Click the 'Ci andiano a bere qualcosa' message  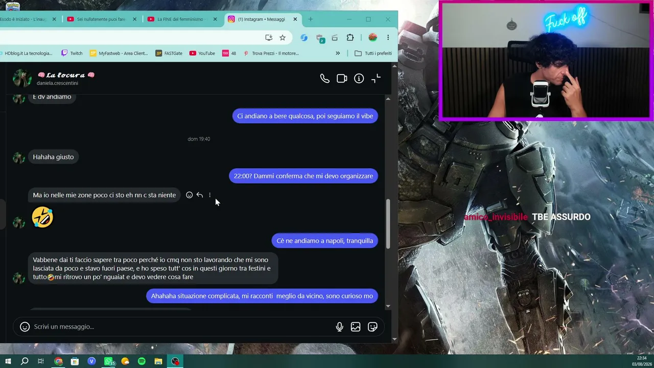point(305,116)
